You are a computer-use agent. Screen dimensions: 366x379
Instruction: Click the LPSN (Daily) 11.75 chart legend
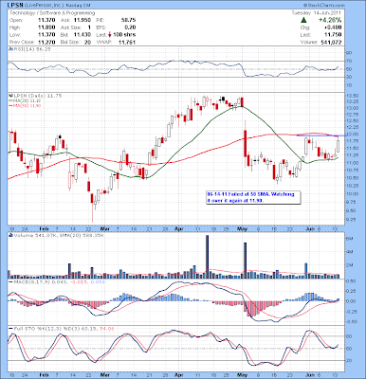pyautogui.click(x=35, y=96)
